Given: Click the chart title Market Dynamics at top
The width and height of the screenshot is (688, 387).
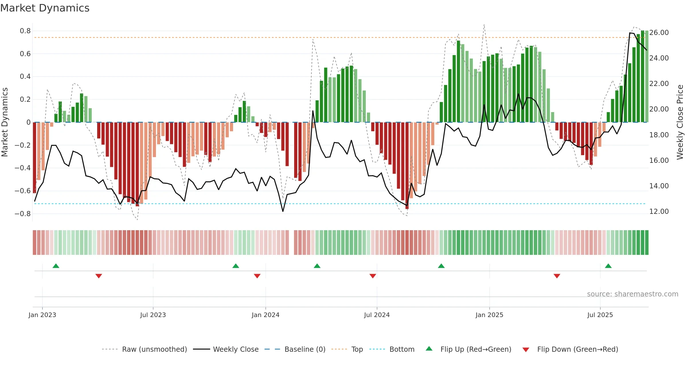Looking at the screenshot, I should coord(45,8).
